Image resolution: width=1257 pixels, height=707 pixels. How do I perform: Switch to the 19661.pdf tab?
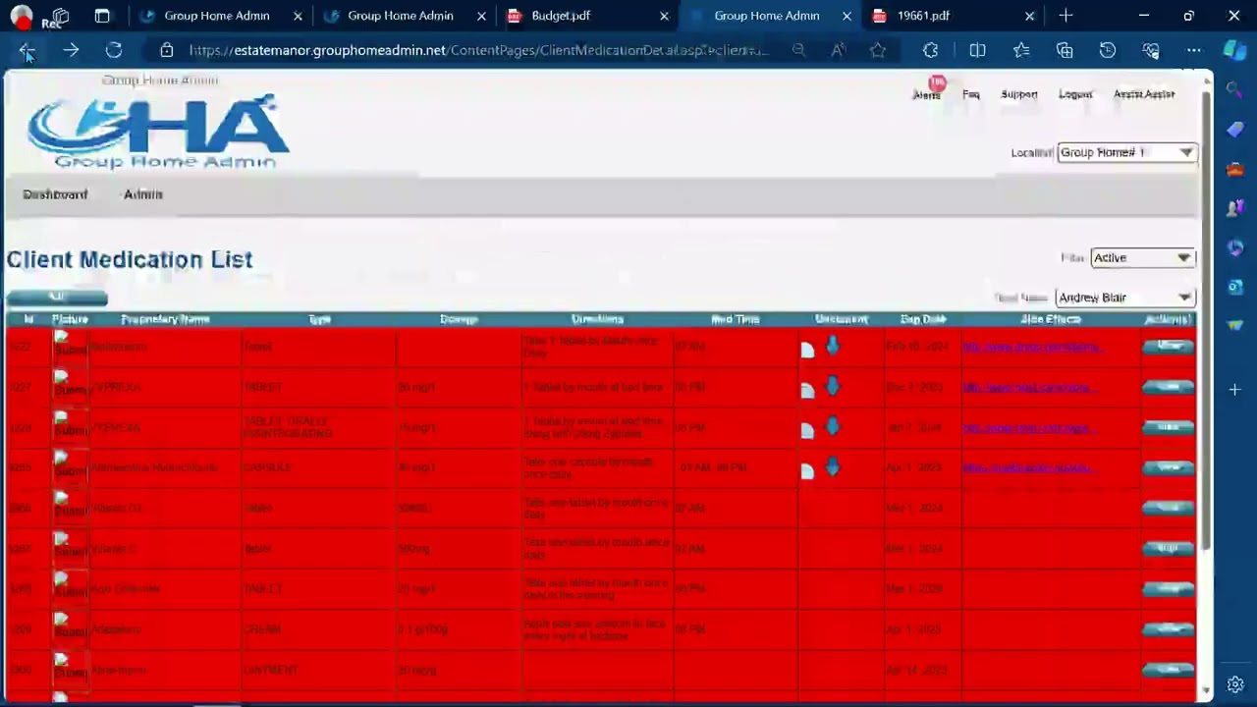pyautogui.click(x=952, y=16)
